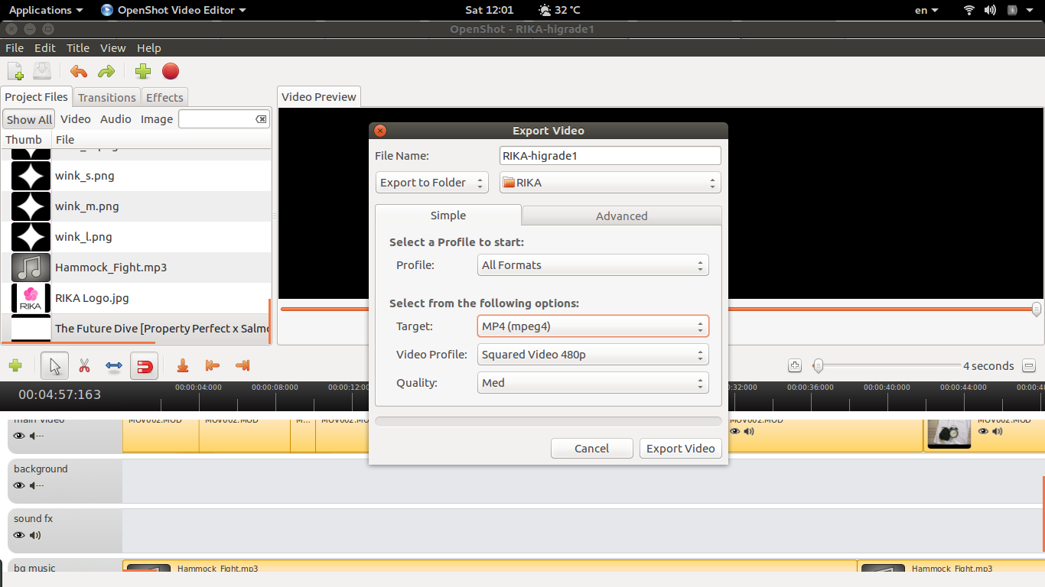Click the timeline zoom out minus icon
The image size is (1045, 587).
coord(1029,366)
